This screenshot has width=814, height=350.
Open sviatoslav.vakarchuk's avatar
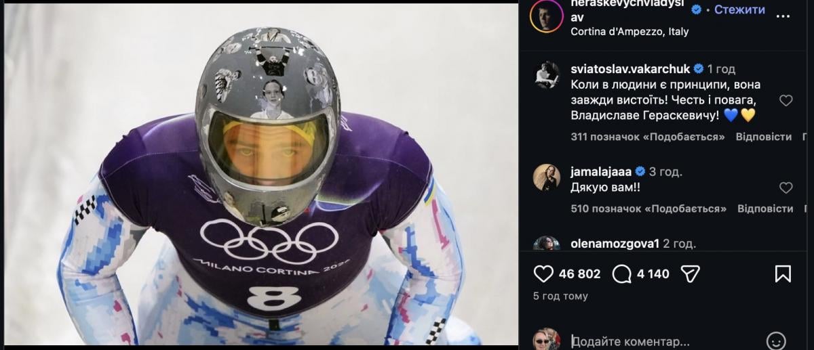[547, 74]
